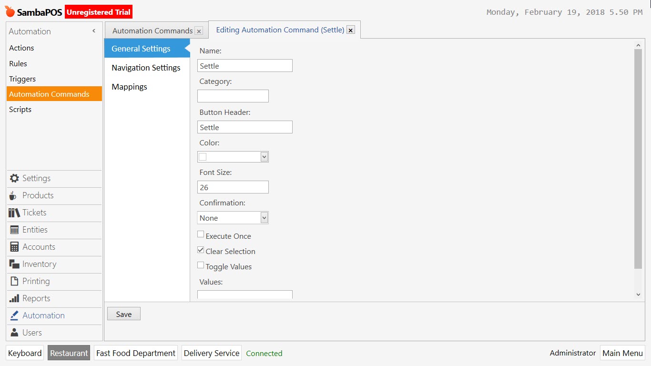Select the Entities icon in sidebar

[14, 230]
